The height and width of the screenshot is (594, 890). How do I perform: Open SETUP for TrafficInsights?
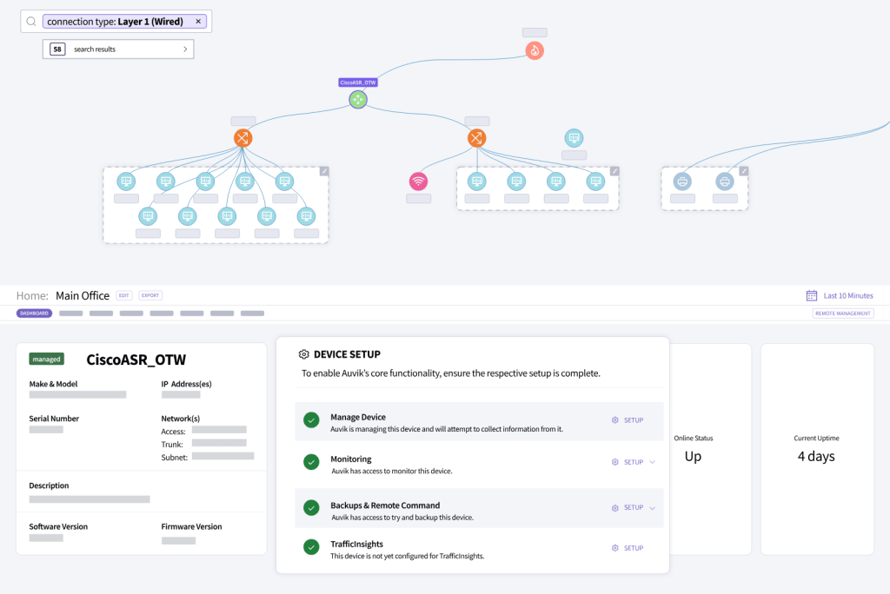pos(634,548)
